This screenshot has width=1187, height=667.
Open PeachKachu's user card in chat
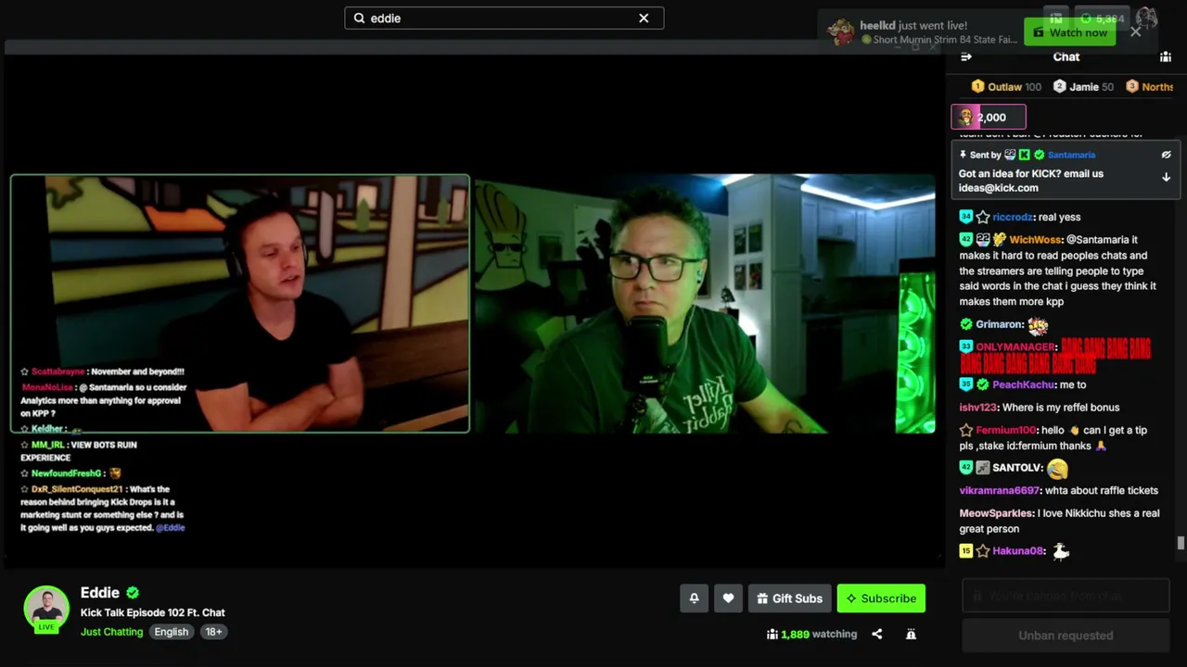[1024, 384]
